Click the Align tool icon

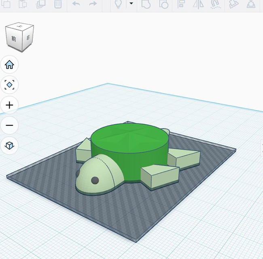[x=181, y=4]
